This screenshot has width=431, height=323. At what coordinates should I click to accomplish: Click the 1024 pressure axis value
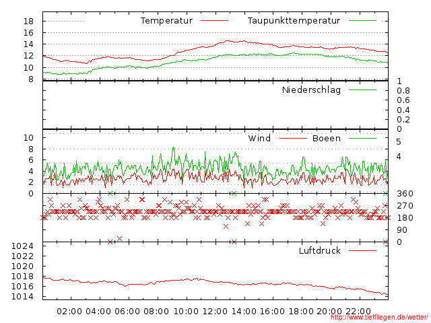pyautogui.click(x=22, y=246)
